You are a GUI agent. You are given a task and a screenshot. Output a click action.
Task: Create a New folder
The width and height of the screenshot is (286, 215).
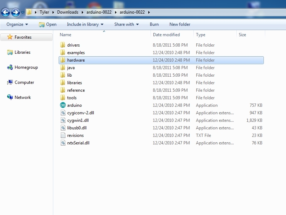point(180,24)
